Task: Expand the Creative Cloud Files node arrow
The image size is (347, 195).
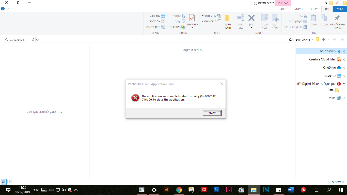Action: point(344,59)
